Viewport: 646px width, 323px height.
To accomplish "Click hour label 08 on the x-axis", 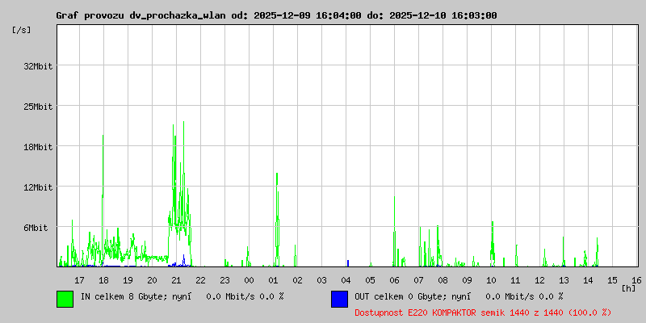I will 443,280.
